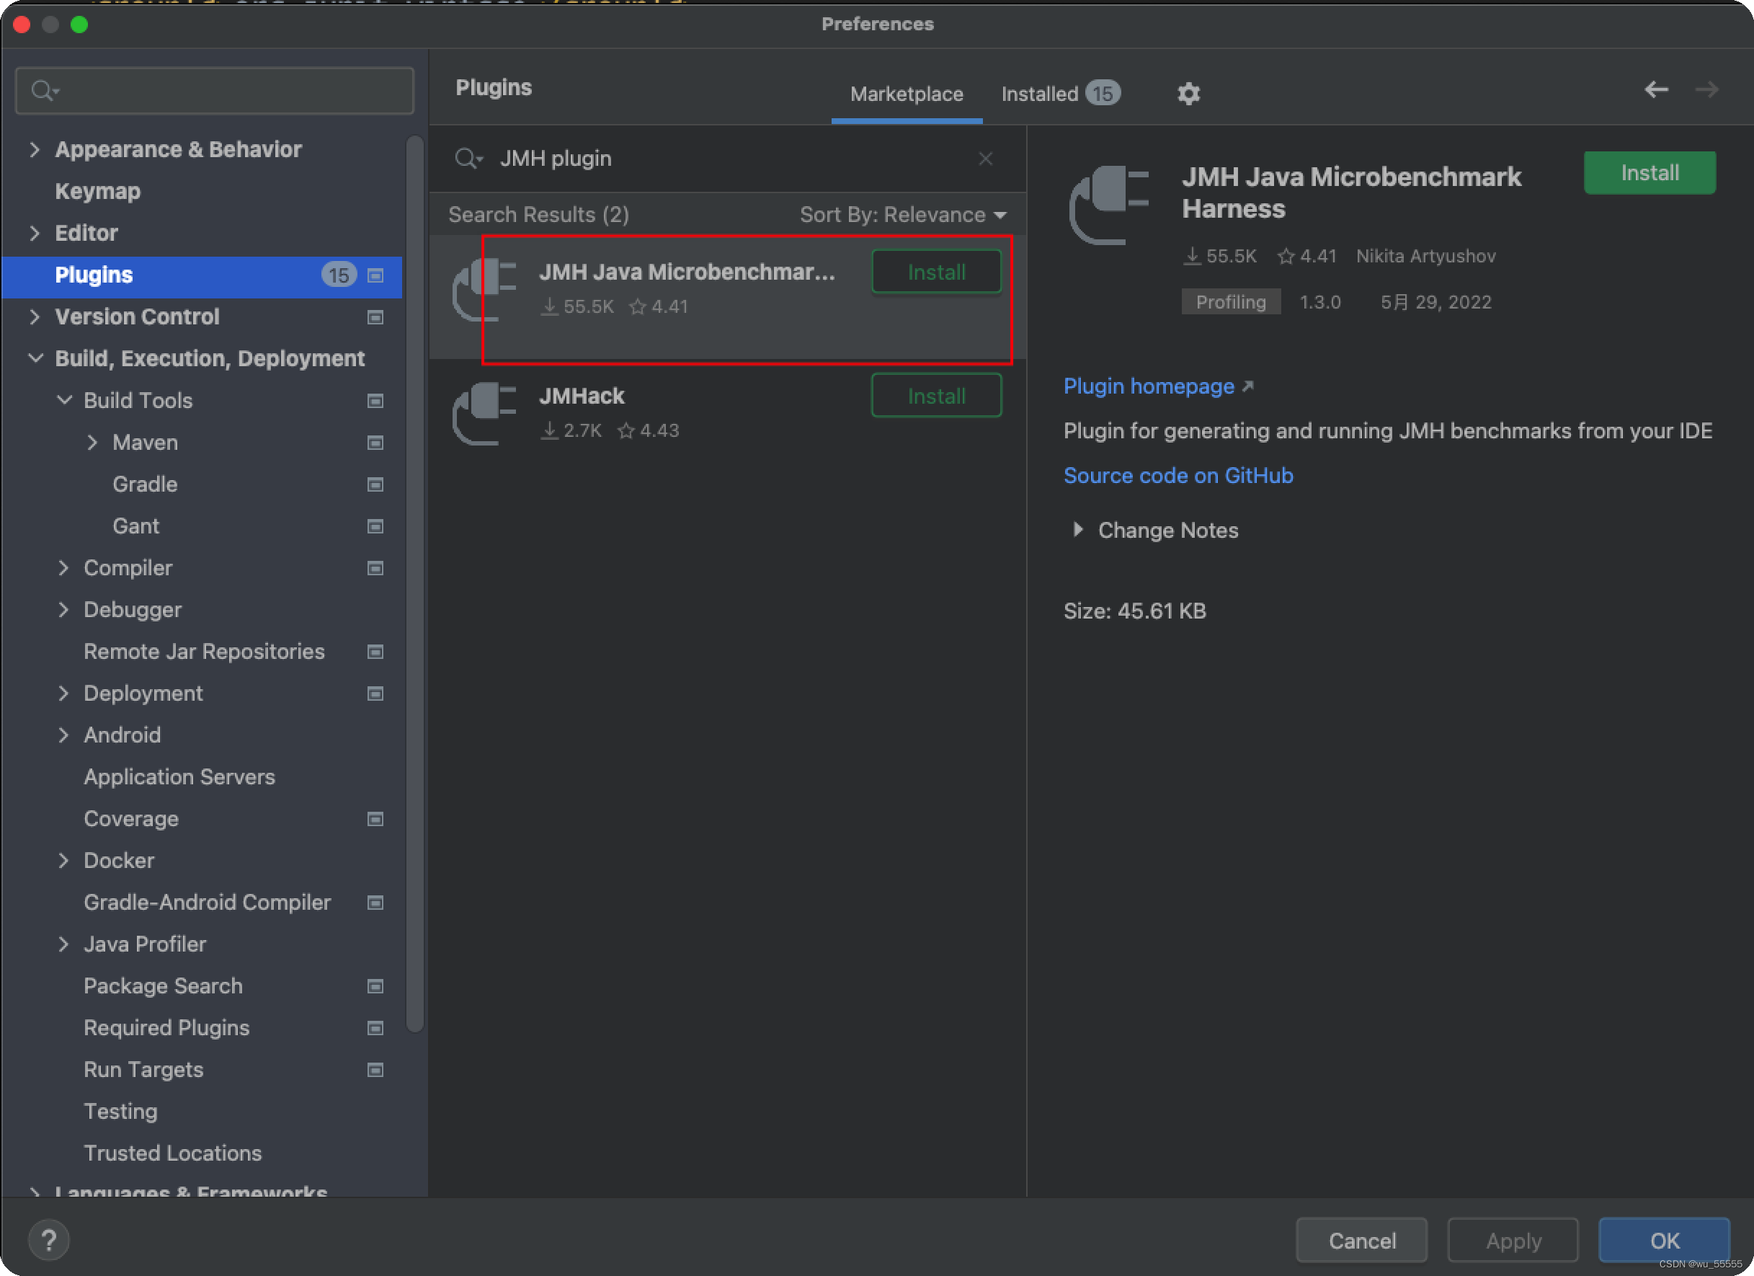Go back with the left arrow
The width and height of the screenshot is (1754, 1276).
click(x=1656, y=90)
